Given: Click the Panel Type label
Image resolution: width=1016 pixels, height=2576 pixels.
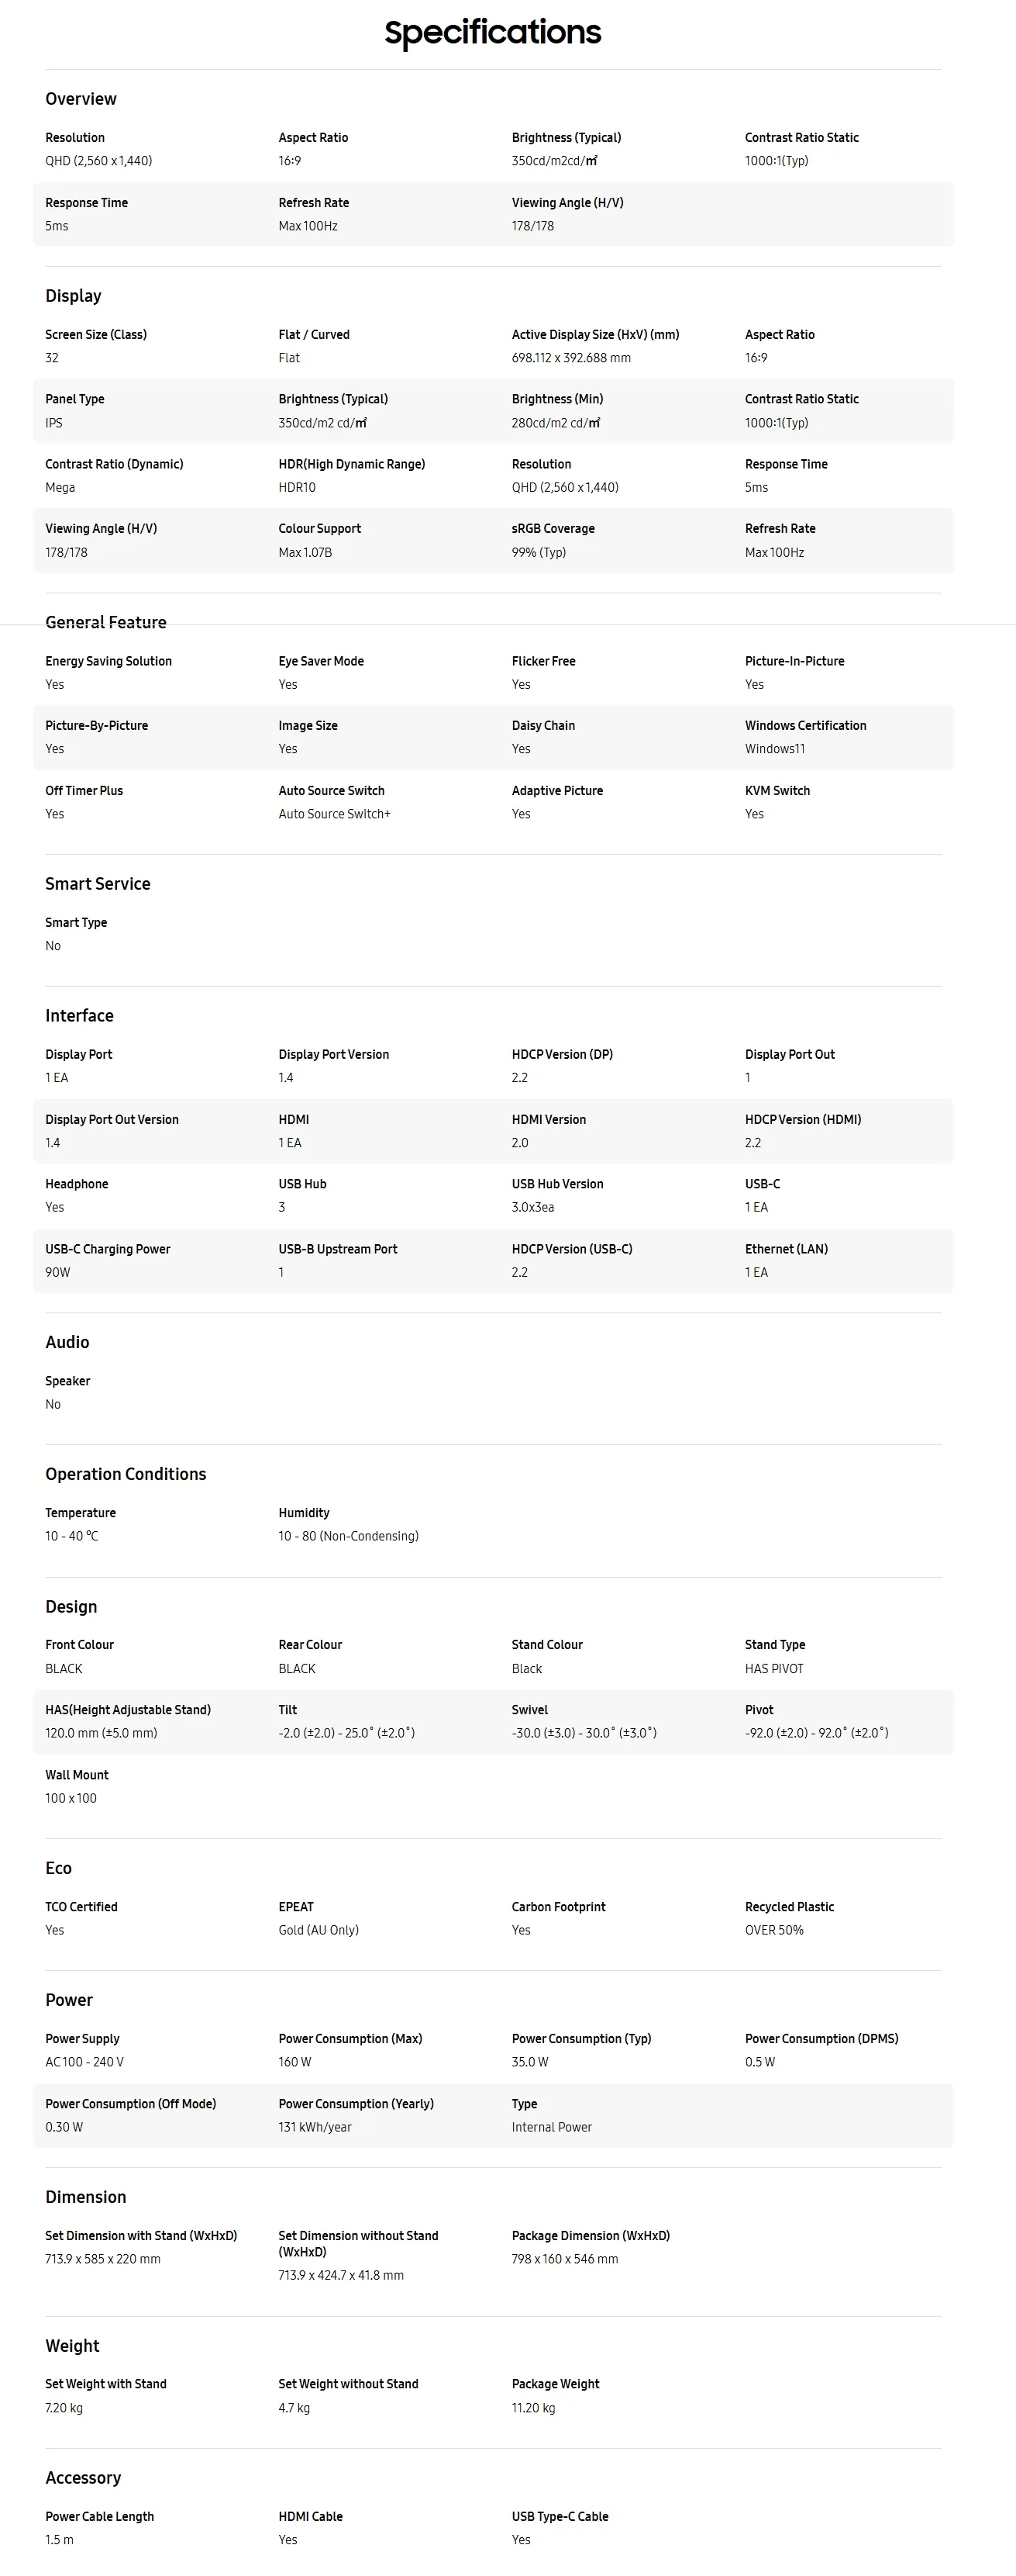Looking at the screenshot, I should point(75,399).
